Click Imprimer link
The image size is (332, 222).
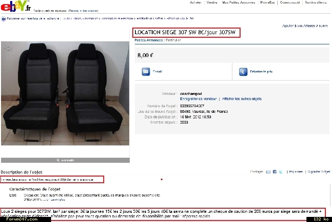[296, 171]
